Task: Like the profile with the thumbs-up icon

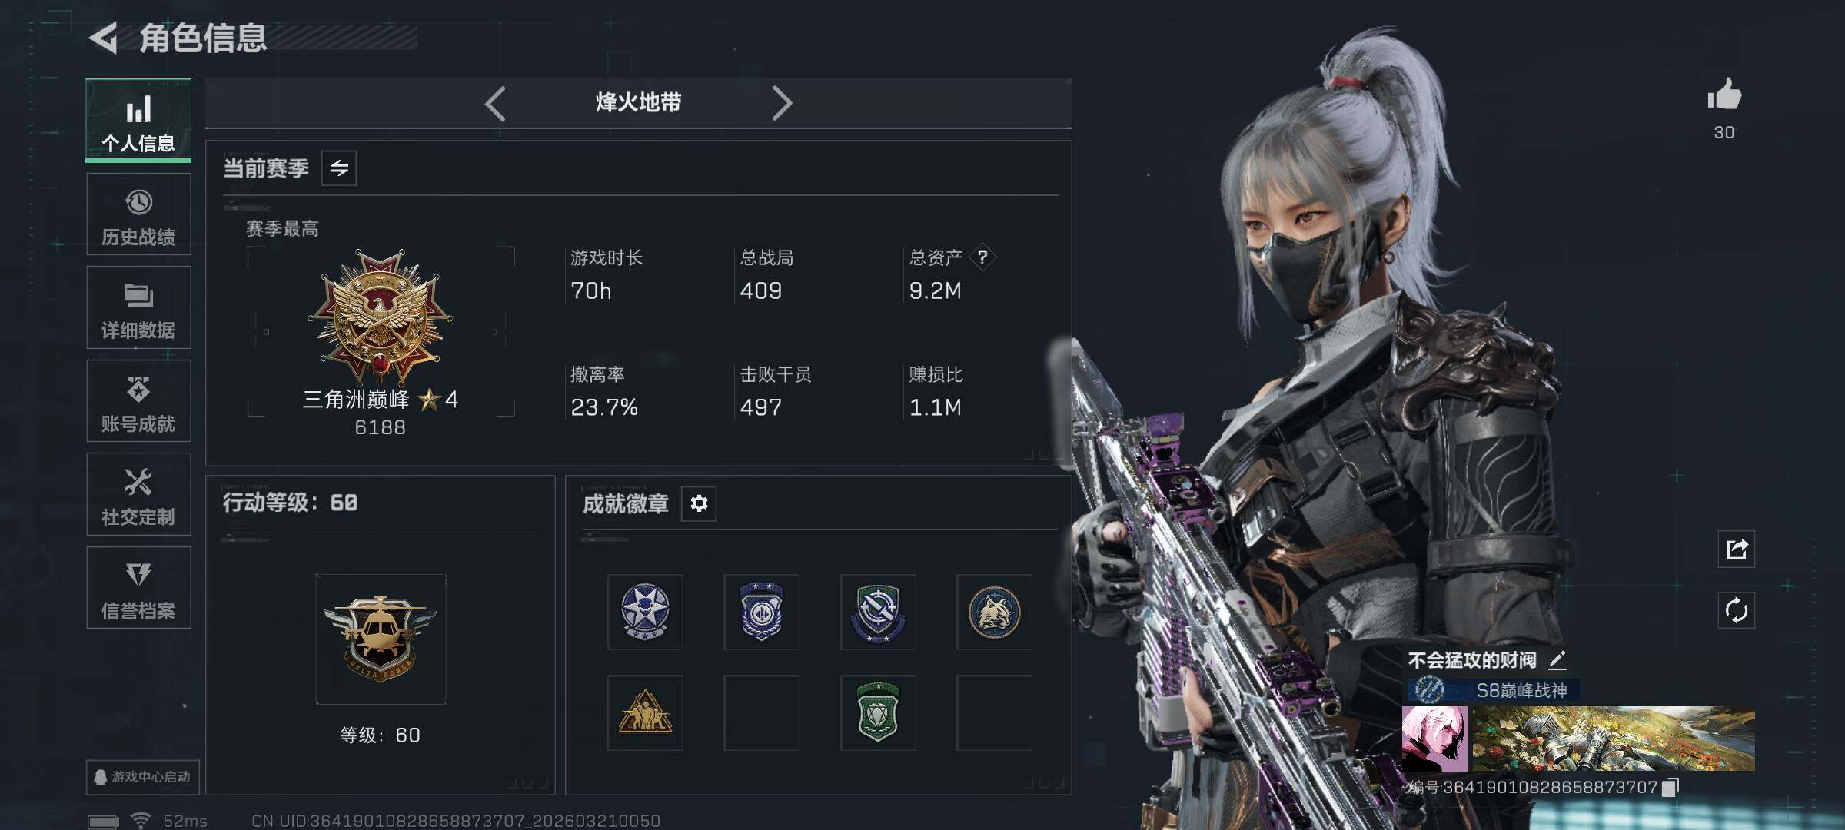Action: click(x=1724, y=95)
